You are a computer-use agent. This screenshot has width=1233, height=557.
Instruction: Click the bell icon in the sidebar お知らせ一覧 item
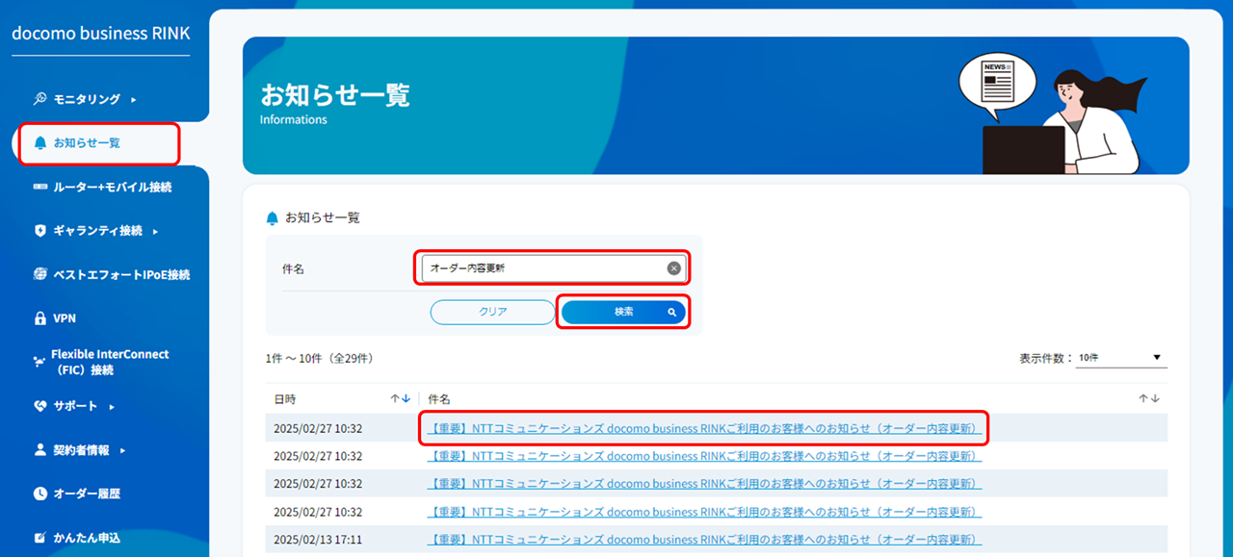pos(39,143)
